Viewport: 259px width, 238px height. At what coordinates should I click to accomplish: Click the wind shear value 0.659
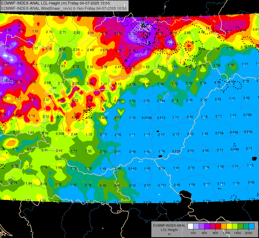pyautogui.click(x=234, y=132)
